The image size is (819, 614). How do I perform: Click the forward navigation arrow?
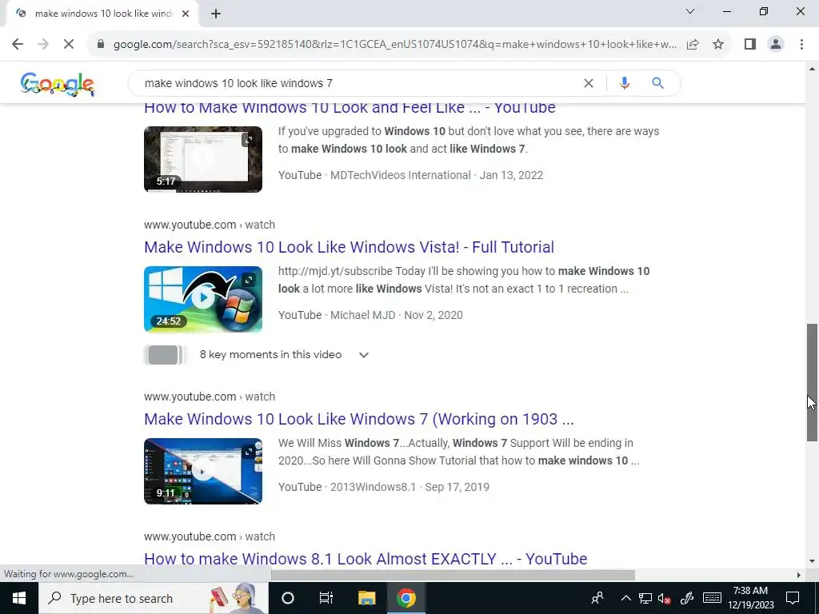click(x=43, y=45)
